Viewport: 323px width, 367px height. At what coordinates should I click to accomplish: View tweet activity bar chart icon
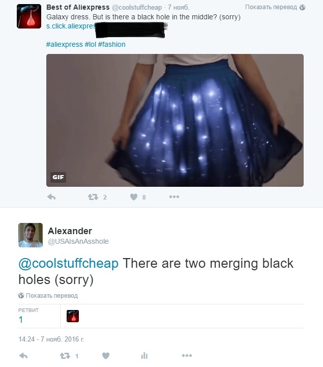tap(144, 356)
